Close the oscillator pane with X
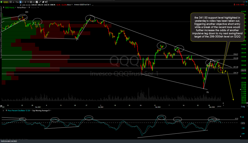Image resolution: width=248 pixels, height=143 pixels. click(x=3, y=111)
